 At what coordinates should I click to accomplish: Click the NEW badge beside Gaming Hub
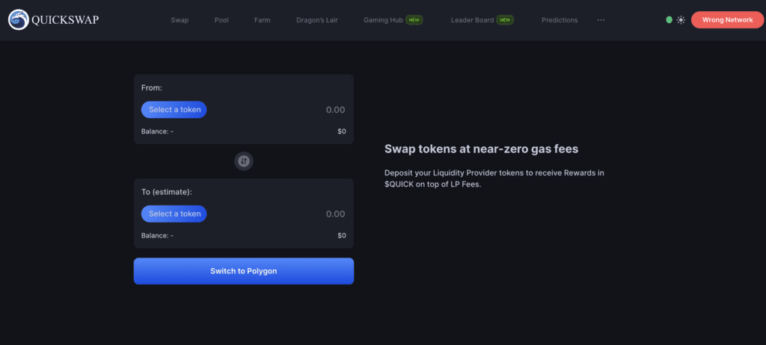414,20
